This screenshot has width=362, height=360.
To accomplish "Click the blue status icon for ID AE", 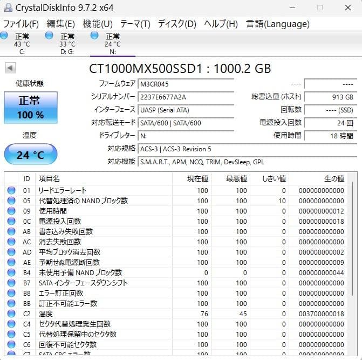I will coord(11,262).
